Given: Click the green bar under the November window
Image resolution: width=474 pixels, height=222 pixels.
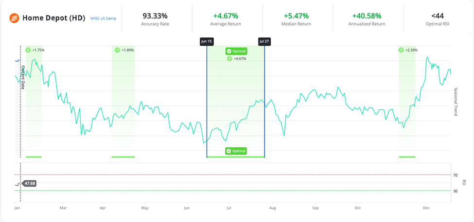Looking at the screenshot, I should 407,157.
